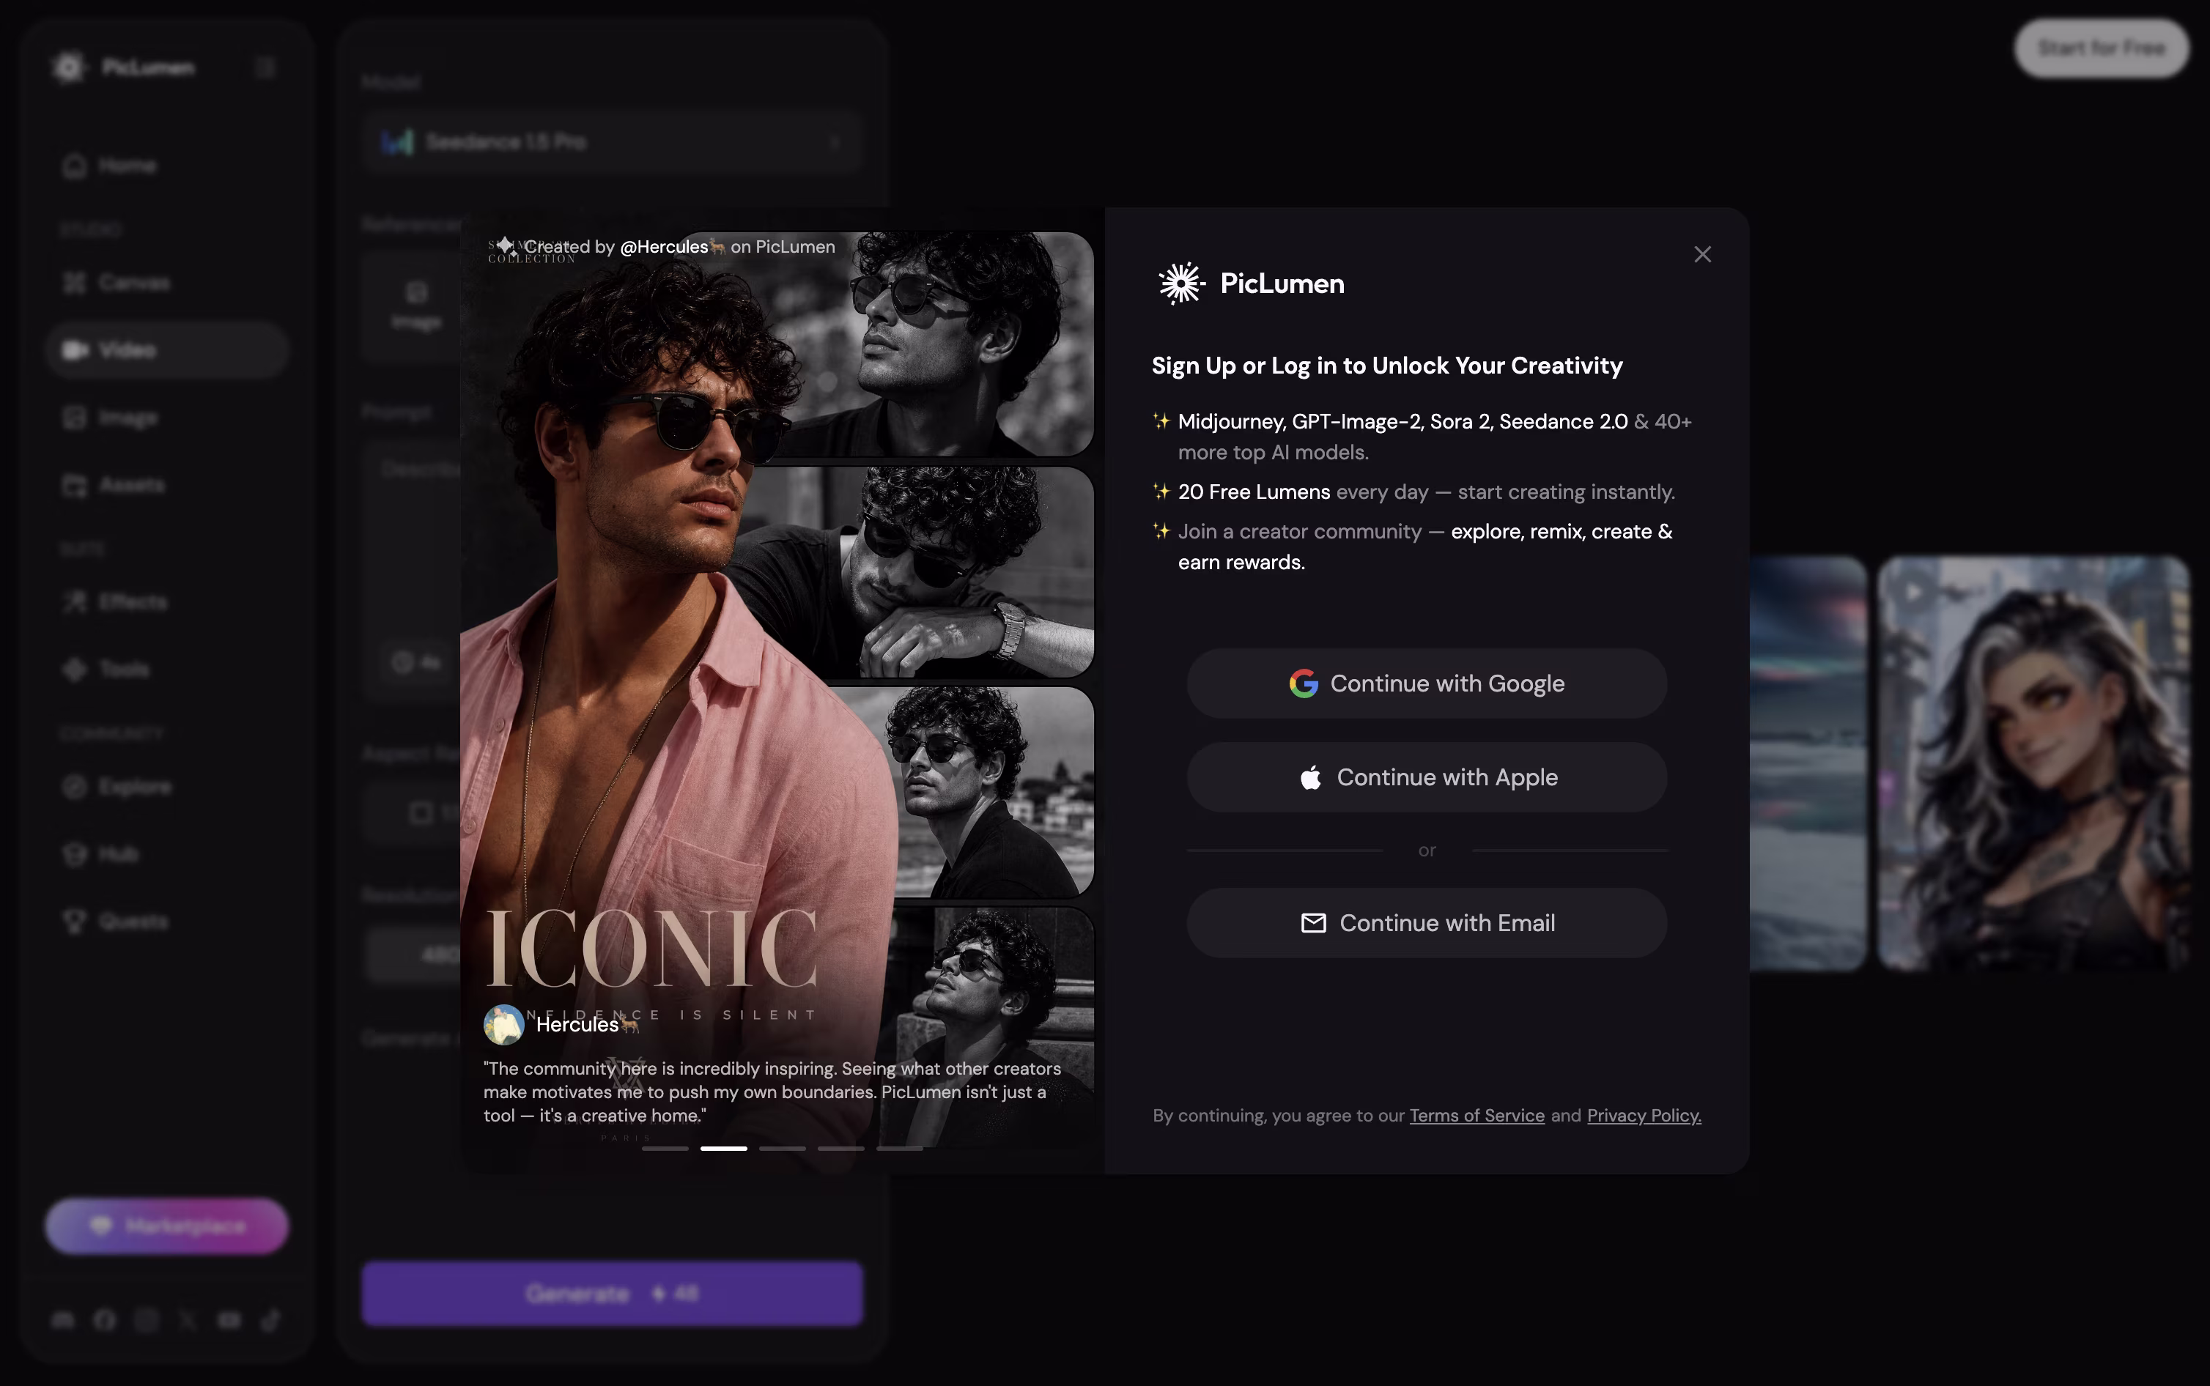Viewport: 2210px width, 1386px height.
Task: Click the purple Generate button
Action: [613, 1294]
